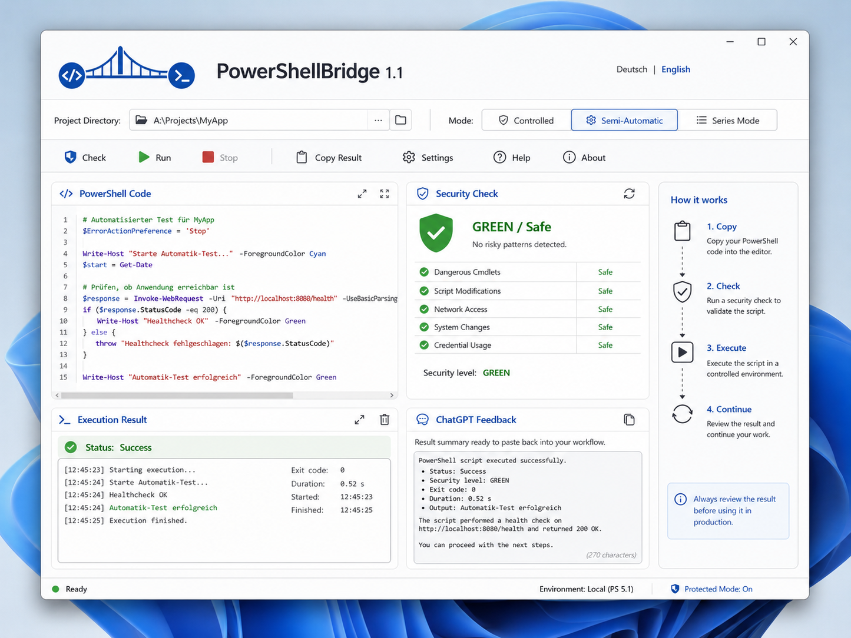Screen dimensions: 851x638
Task: Click the green Status Success check icon
Action: click(71, 447)
